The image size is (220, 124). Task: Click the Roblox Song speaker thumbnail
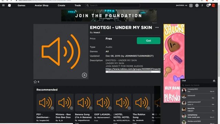(142, 103)
